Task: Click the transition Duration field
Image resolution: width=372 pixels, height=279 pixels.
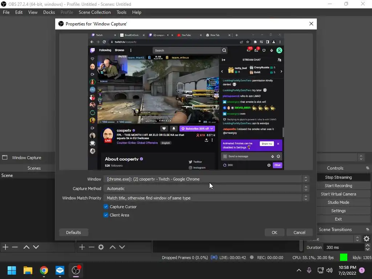Action: 344,247
